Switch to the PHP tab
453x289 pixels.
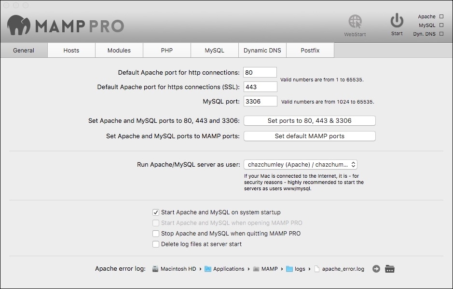coord(167,51)
